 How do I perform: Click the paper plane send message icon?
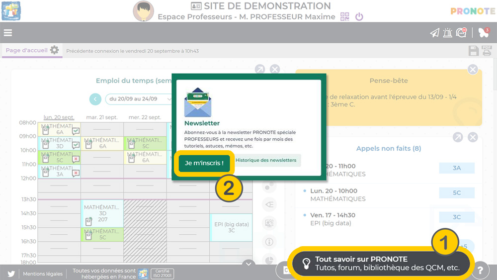tap(434, 33)
